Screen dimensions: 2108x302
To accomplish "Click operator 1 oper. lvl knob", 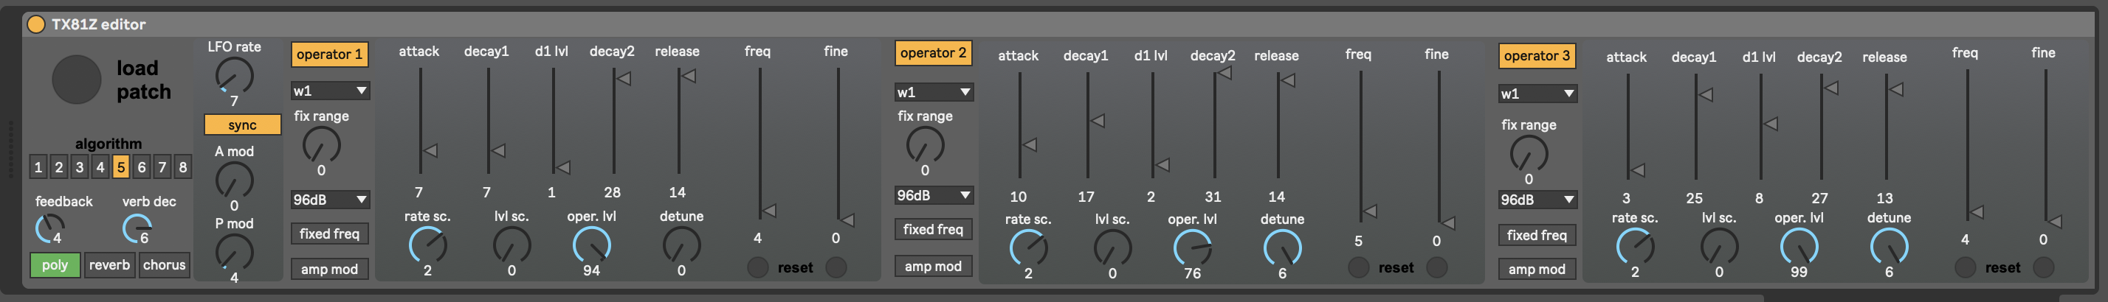I will 590,245.
